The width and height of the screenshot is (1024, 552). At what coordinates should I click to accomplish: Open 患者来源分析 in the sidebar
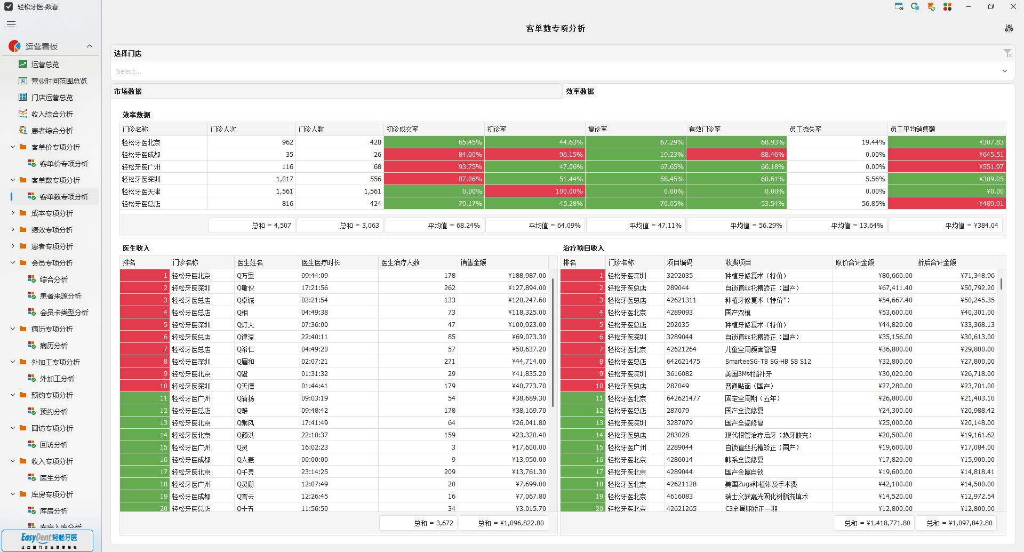tap(60, 296)
